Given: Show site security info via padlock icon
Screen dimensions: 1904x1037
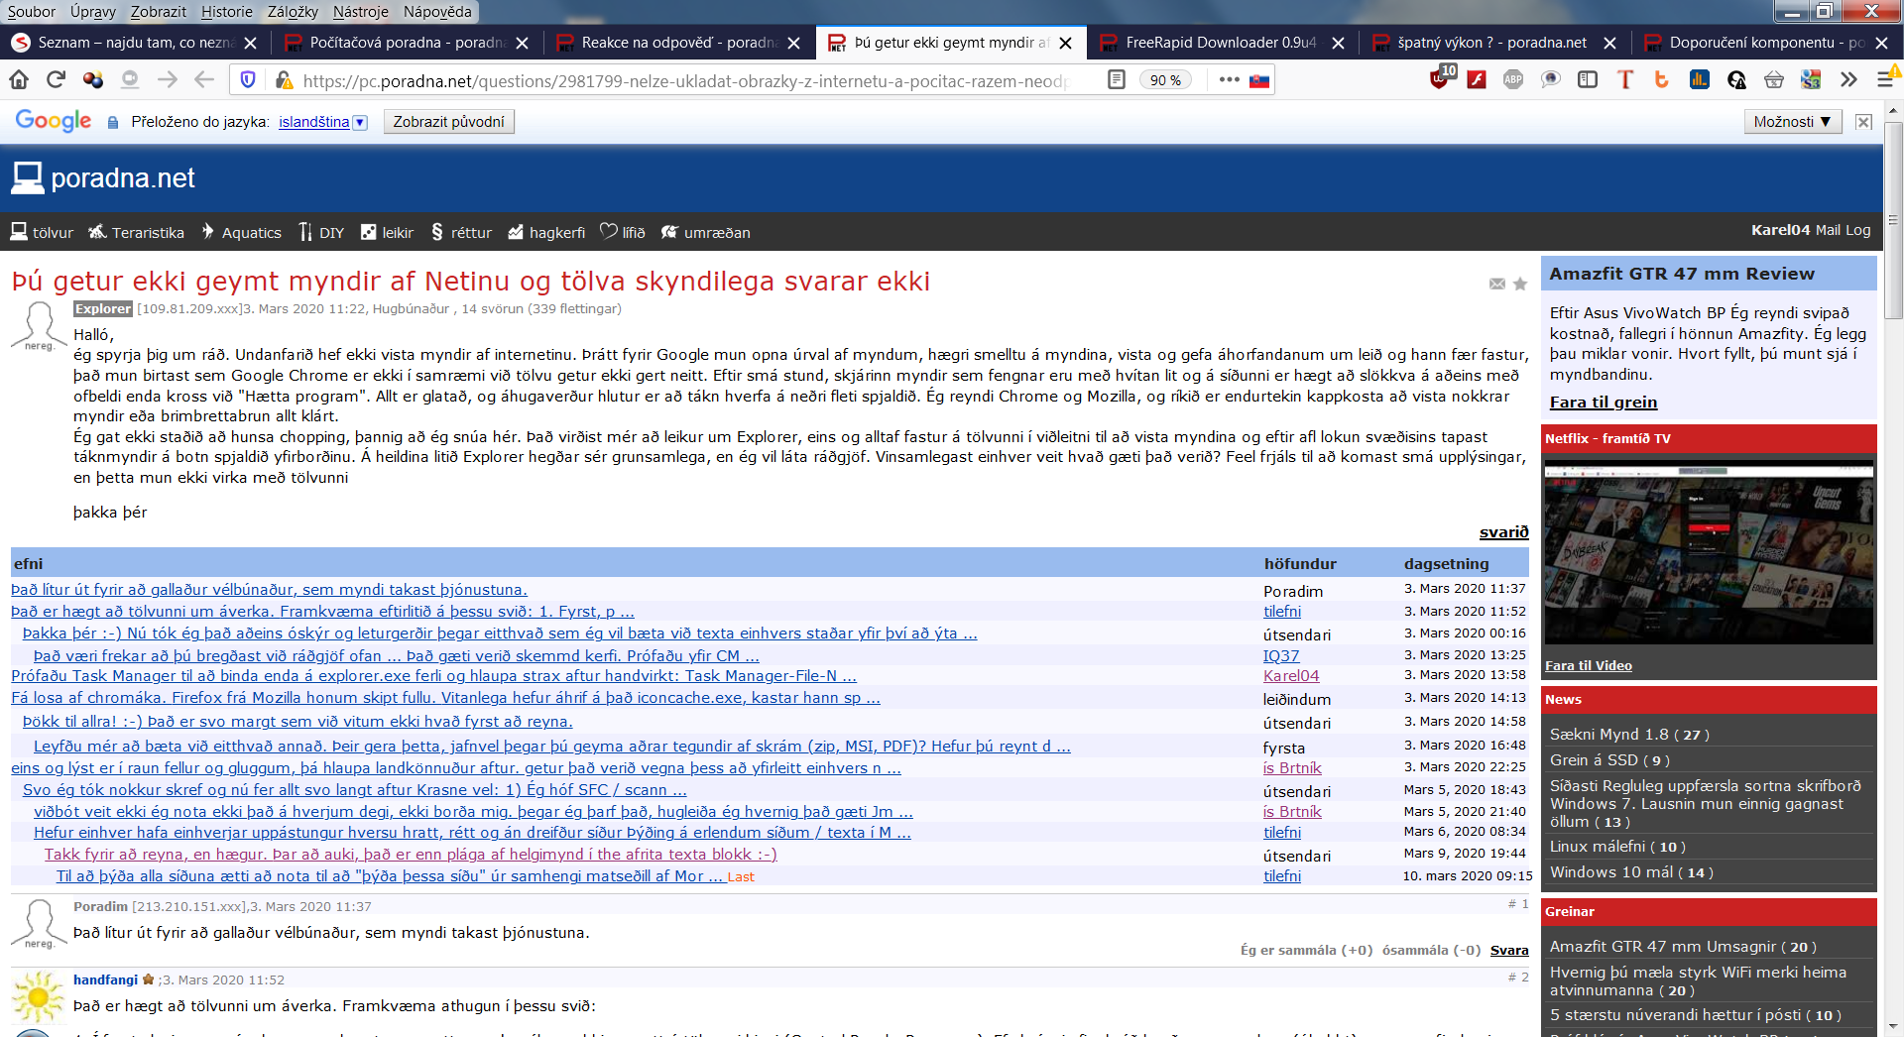Looking at the screenshot, I should (x=284, y=80).
